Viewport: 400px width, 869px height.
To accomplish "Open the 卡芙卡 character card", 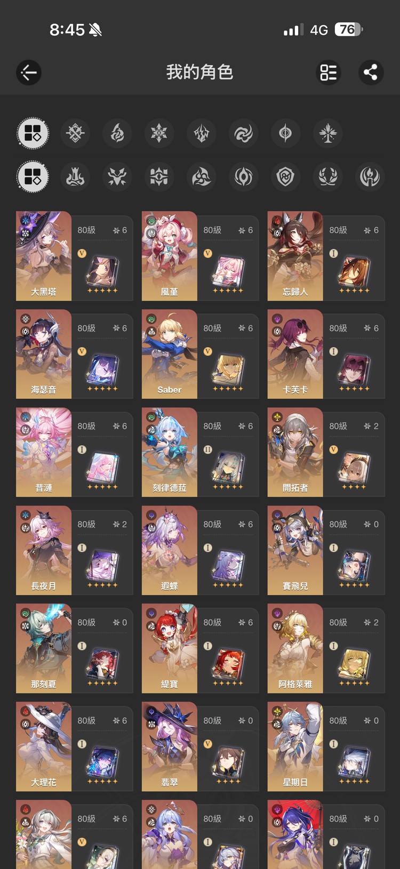I will [x=326, y=354].
